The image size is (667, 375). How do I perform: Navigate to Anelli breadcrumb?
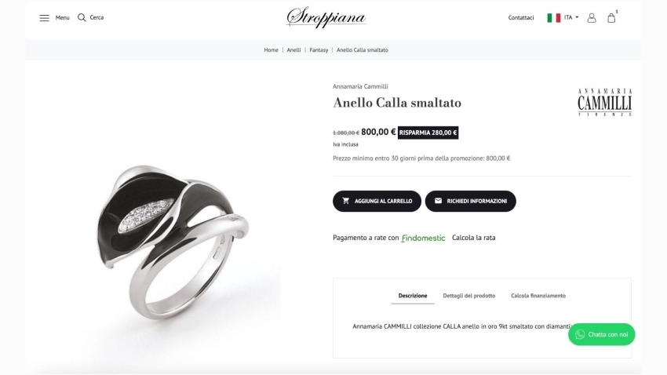point(293,50)
